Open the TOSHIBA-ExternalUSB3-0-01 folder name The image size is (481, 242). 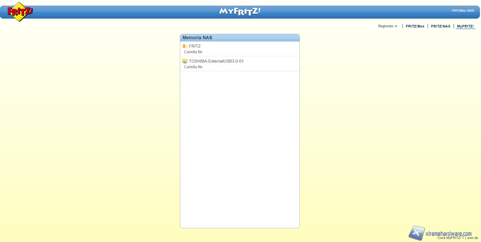coord(216,61)
